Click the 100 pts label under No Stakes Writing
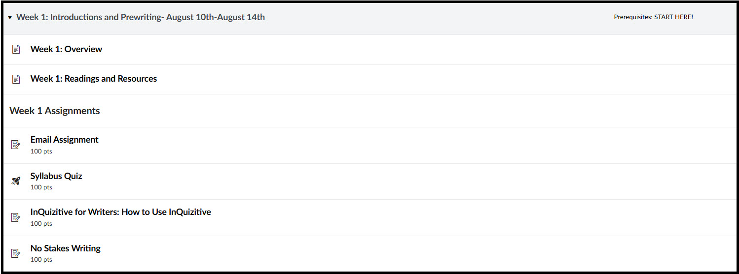739x274 pixels. [x=41, y=260]
